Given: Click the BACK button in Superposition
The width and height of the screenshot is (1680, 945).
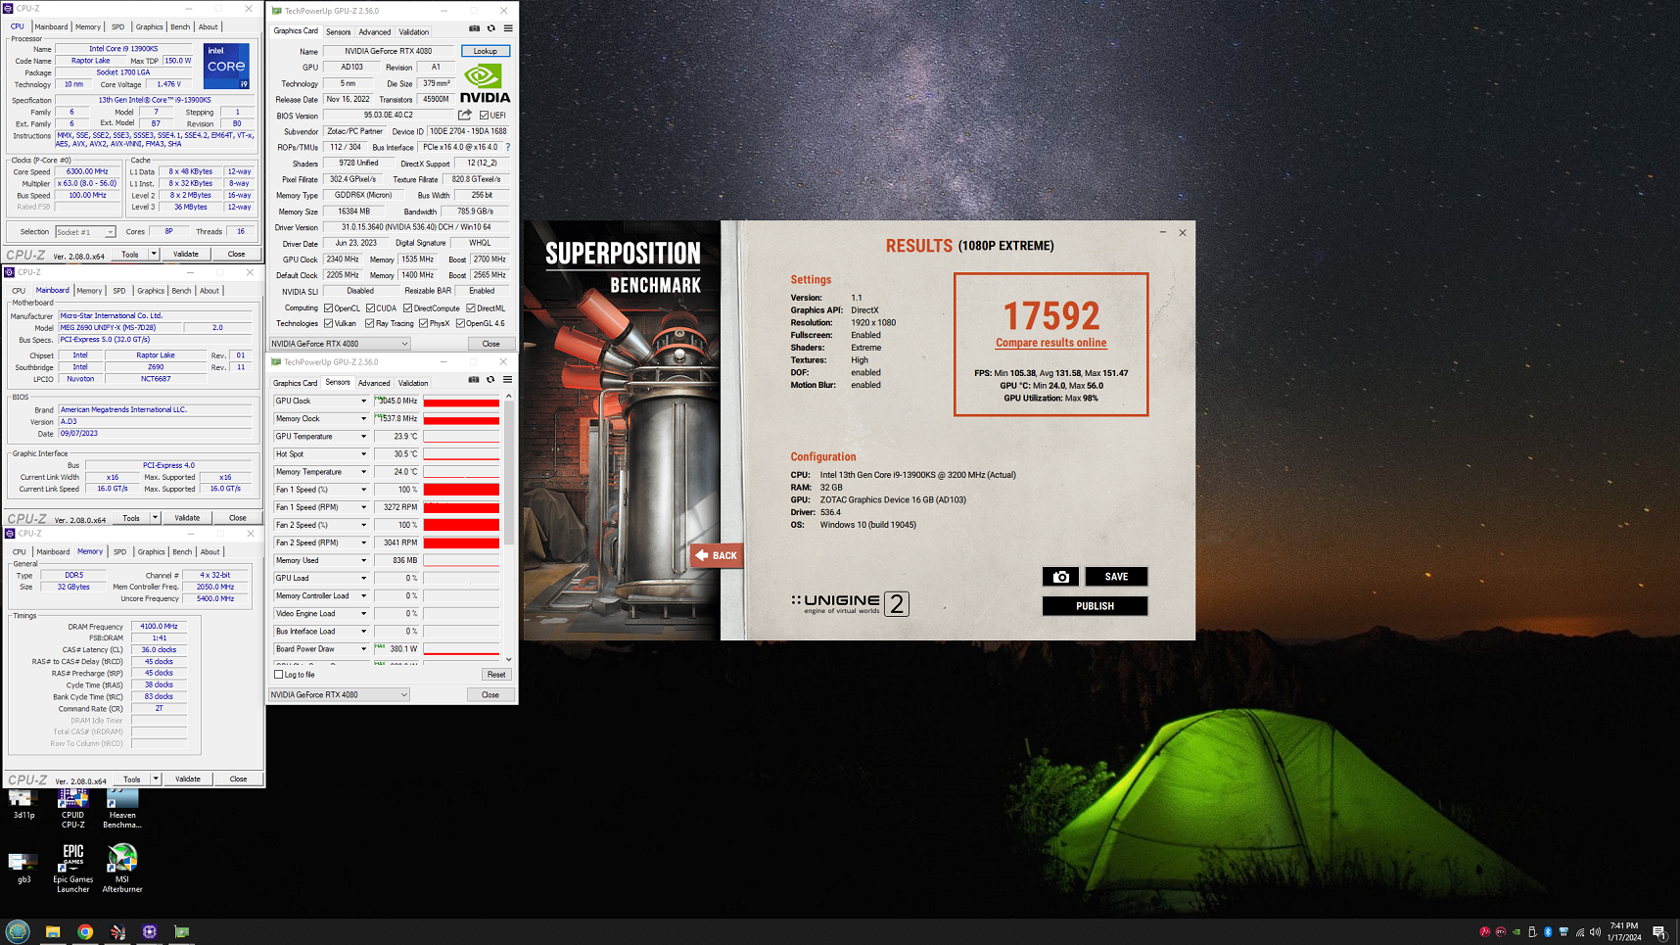Looking at the screenshot, I should (x=717, y=555).
